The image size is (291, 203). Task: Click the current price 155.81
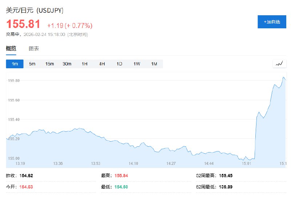pyautogui.click(x=23, y=24)
